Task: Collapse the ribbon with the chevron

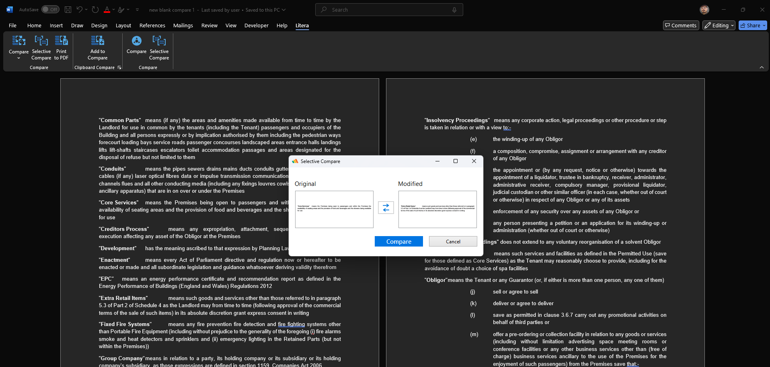Action: tap(762, 67)
